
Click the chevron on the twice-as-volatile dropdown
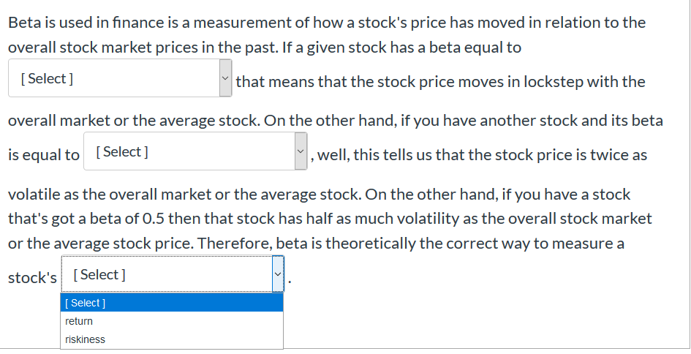click(x=301, y=151)
